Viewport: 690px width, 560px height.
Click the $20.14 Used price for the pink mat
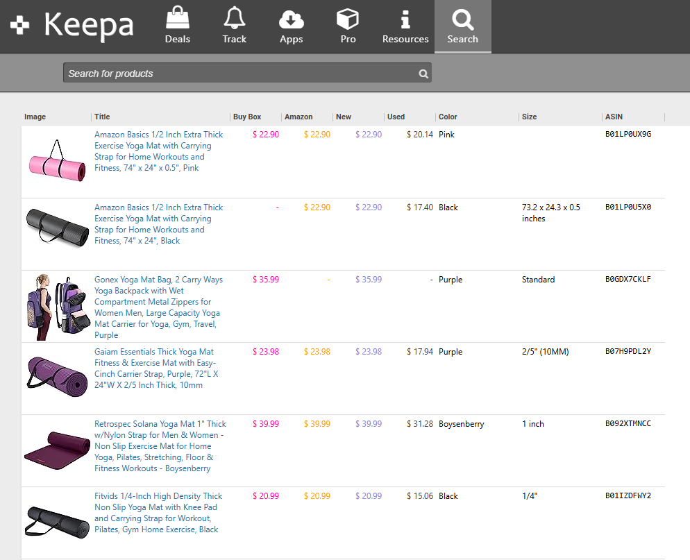tap(419, 134)
